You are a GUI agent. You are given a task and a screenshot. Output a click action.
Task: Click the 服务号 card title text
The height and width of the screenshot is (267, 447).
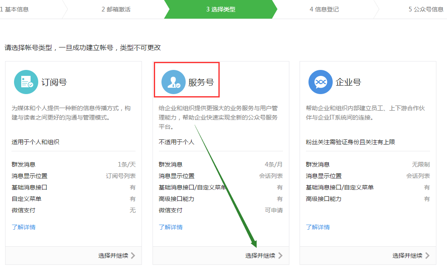pos(201,82)
